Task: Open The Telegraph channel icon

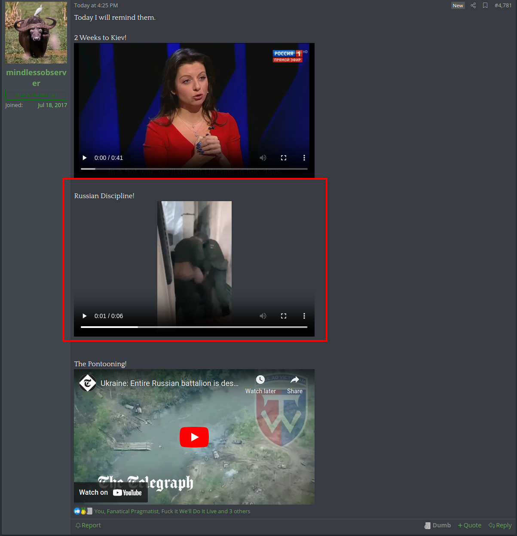Action: pyautogui.click(x=88, y=383)
